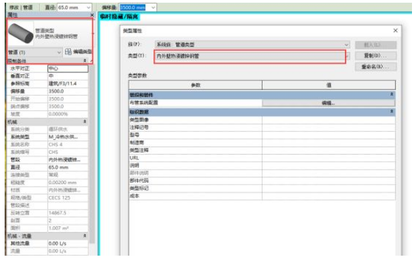Click the Properties palette vertical scrollbar
414x259 pixels.
[x=92, y=155]
